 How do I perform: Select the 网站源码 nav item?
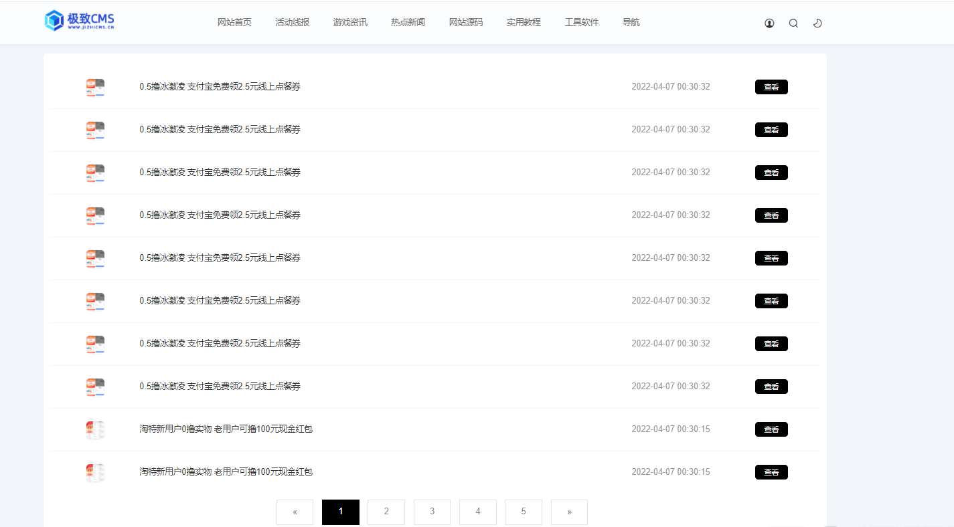[466, 22]
